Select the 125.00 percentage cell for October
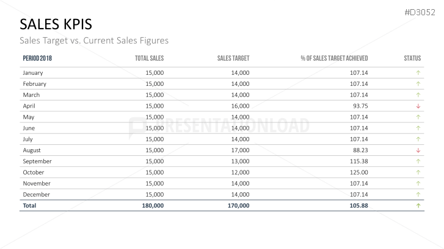This screenshot has width=444, height=249. click(x=359, y=172)
